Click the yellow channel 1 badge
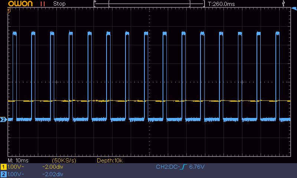Screen dimensions: 297x178 coord(3,167)
